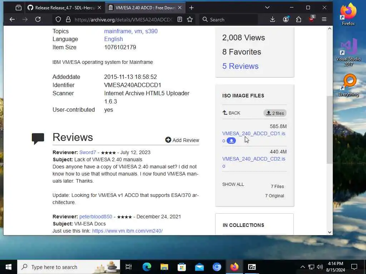Open reviewer peterblood850 profile link
The height and width of the screenshot is (274, 366).
click(96, 217)
